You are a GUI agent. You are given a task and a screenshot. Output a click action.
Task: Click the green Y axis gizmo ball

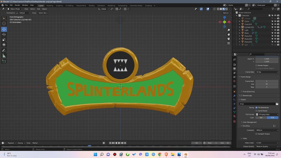tap(225, 22)
